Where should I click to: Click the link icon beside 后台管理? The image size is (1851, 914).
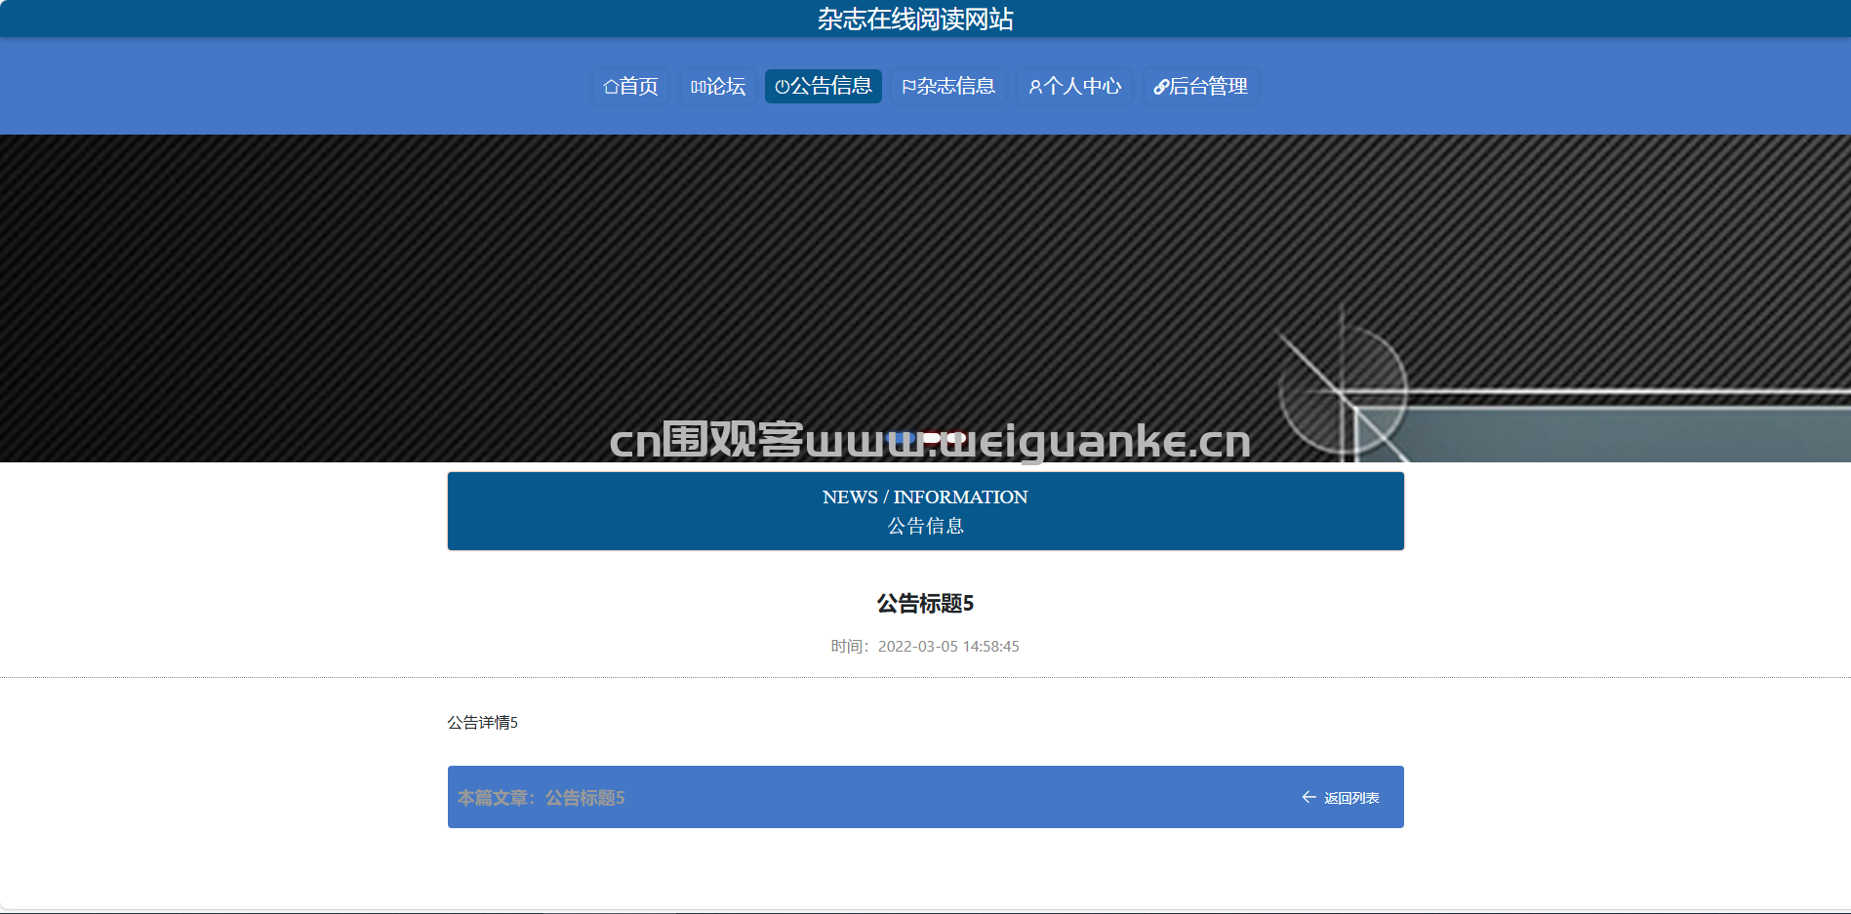pos(1161,87)
